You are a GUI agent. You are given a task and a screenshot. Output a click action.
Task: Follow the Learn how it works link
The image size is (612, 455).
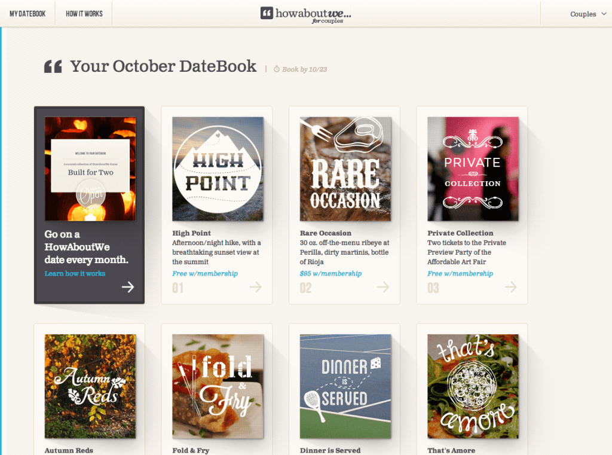pos(75,273)
